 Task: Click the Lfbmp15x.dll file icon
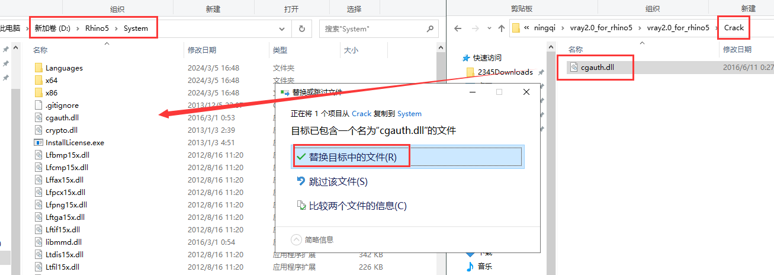click(38, 155)
